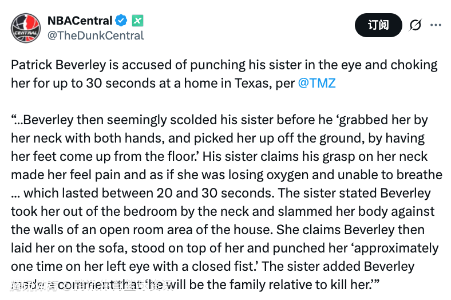Click the quote opening "…Beverley then seemingly scolded"
451x300 pixels.
109,120
